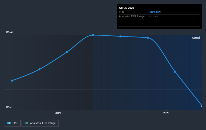Click the UK£1 y-axis label
Screen dimensions: 206x130
[9, 107]
